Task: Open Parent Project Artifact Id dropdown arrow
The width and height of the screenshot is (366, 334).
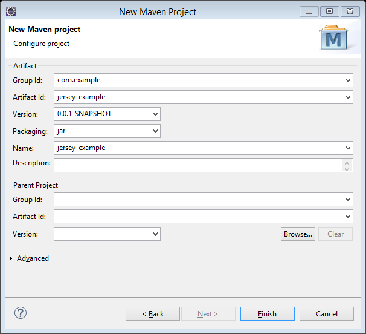Action: 348,217
